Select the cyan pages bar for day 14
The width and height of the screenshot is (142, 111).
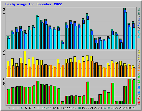(63, 46)
